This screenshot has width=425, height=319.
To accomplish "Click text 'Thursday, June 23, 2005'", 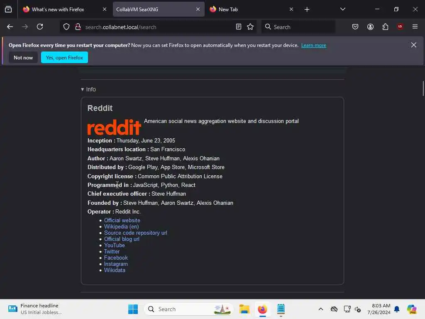I will [x=146, y=140].
